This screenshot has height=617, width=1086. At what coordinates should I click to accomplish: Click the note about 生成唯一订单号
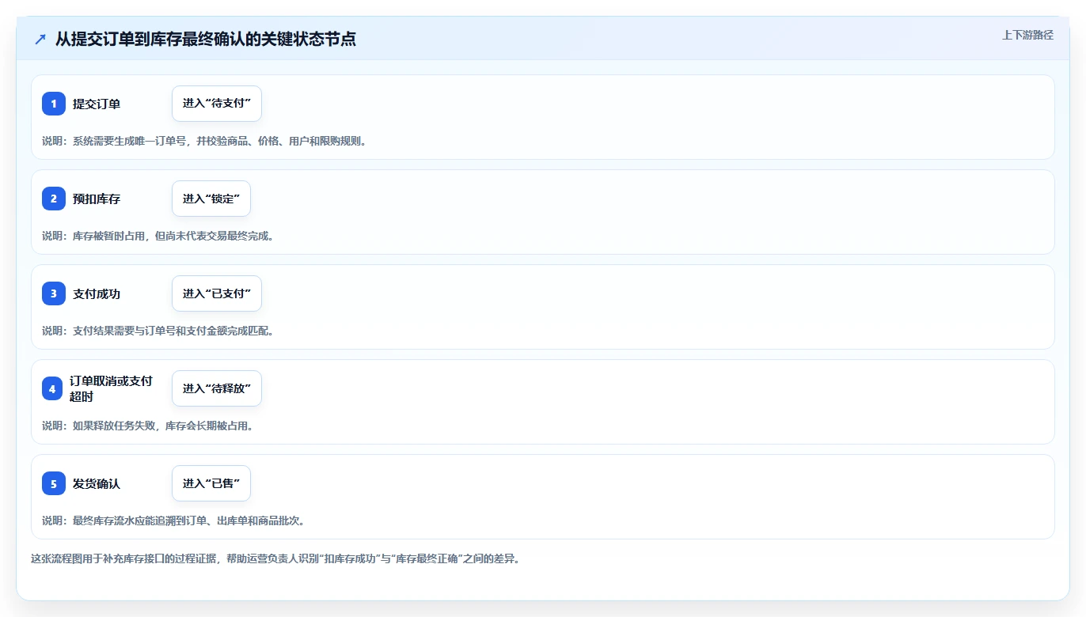(x=204, y=141)
